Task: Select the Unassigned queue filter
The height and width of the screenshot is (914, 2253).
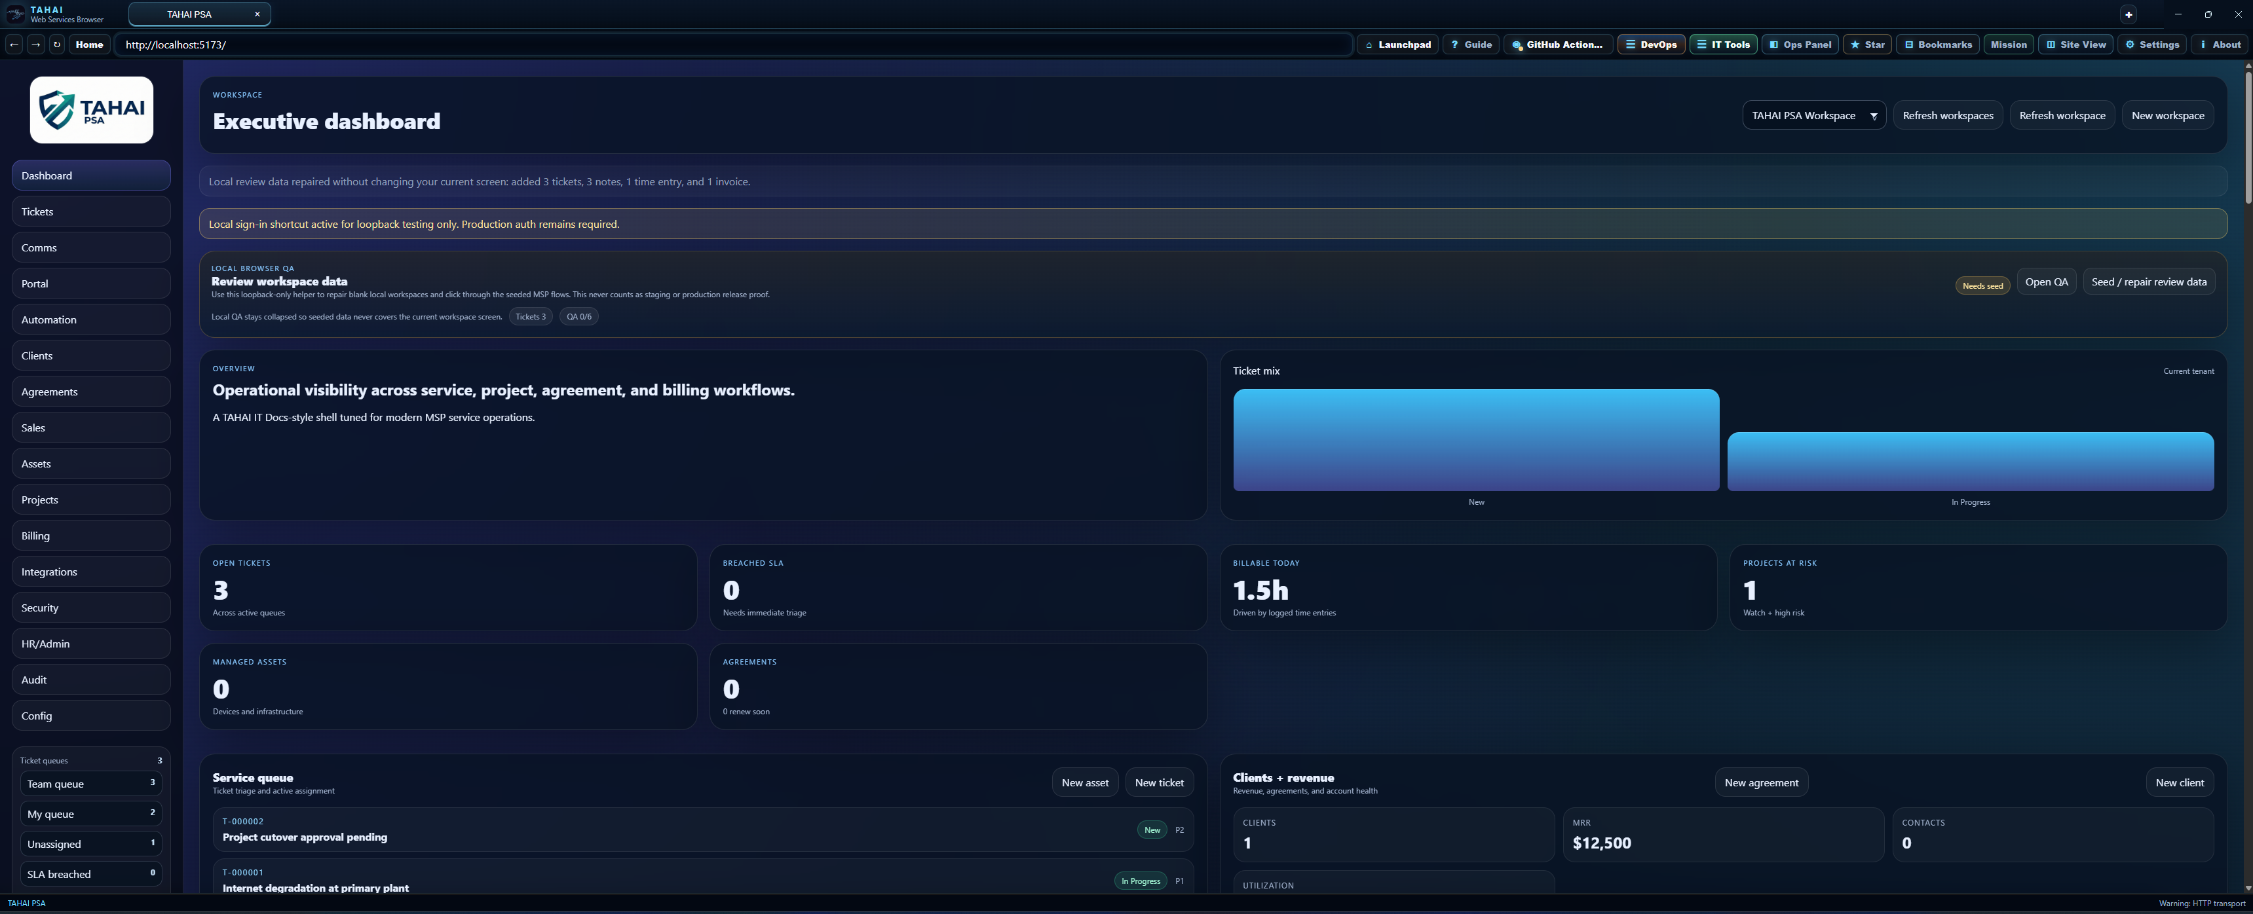Action: (91, 844)
